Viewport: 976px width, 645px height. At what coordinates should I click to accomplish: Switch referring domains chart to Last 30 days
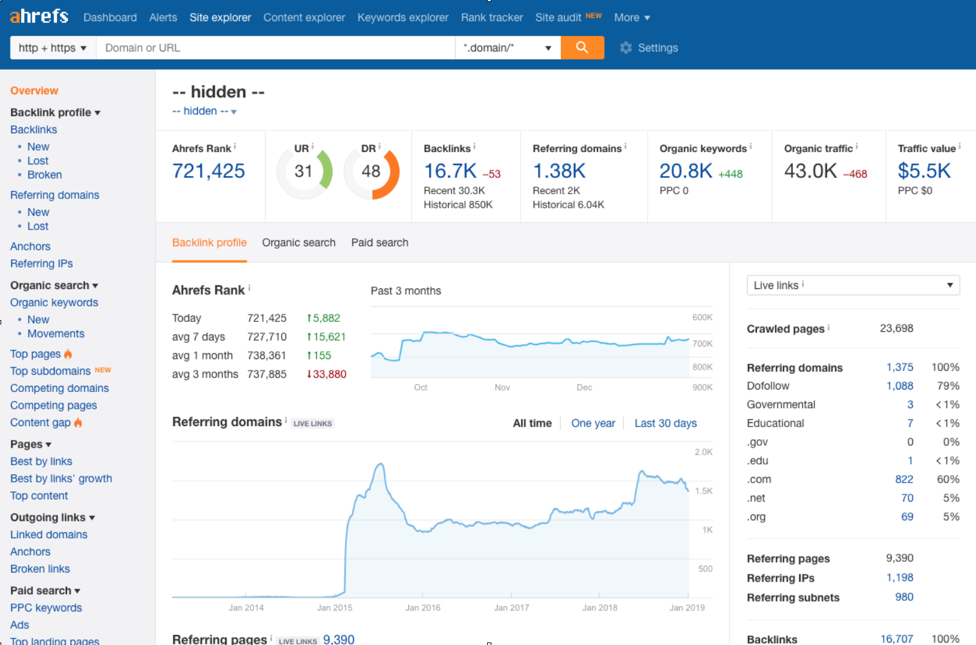pos(665,423)
